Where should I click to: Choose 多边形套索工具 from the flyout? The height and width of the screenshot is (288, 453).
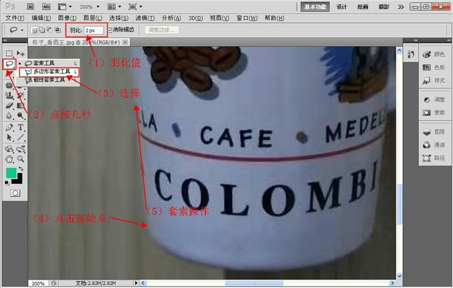click(49, 71)
